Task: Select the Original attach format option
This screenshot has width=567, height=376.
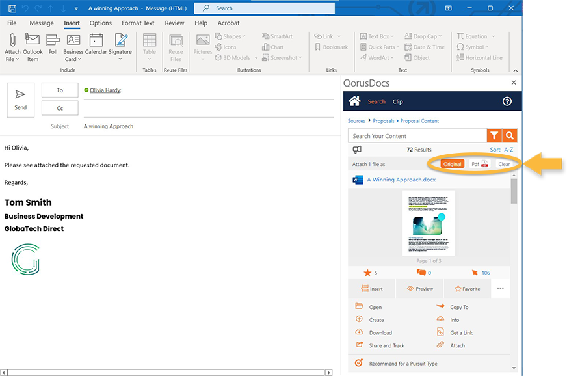Action: [453, 164]
